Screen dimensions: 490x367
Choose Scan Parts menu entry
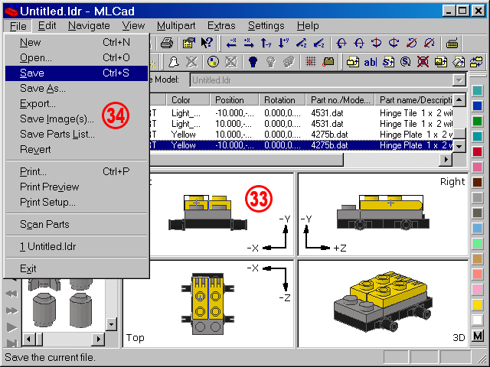coord(77,224)
